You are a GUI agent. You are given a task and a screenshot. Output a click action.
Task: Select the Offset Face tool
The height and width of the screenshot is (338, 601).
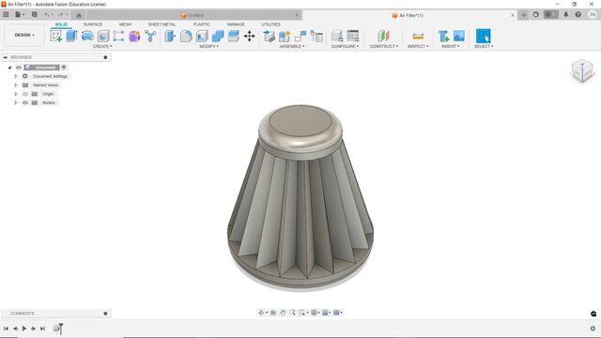pyautogui.click(x=234, y=37)
